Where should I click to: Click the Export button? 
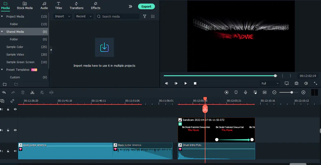click(146, 6)
